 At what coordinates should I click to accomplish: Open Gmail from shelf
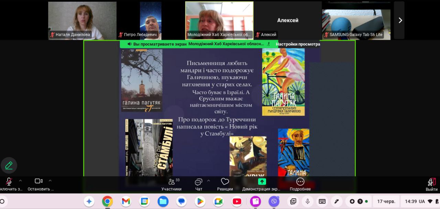(126, 201)
